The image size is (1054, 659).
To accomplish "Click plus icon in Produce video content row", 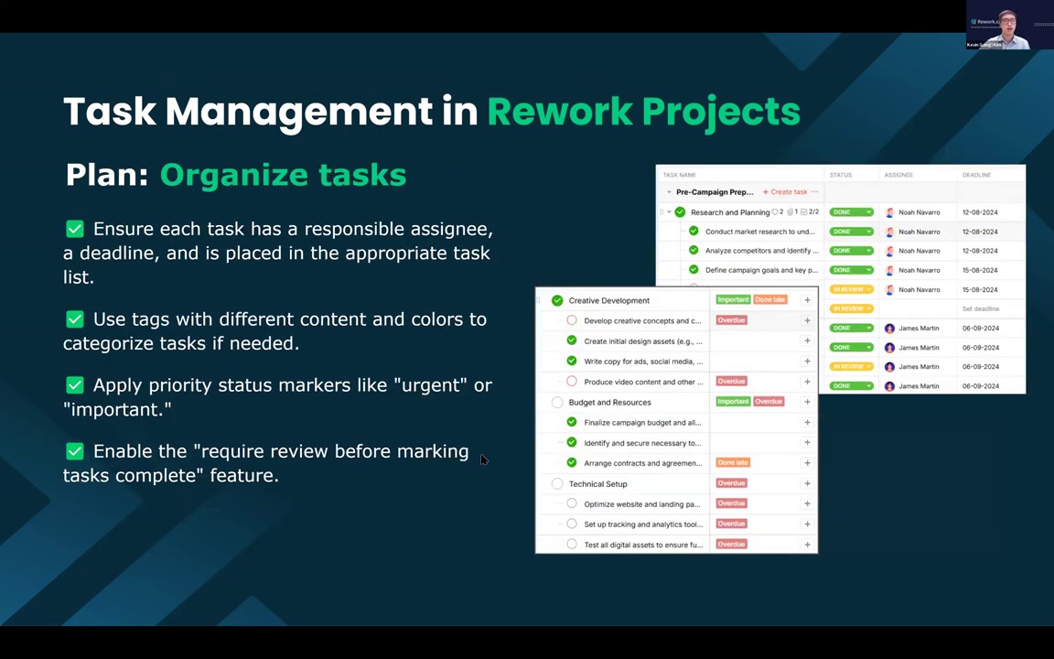I will pyautogui.click(x=807, y=382).
